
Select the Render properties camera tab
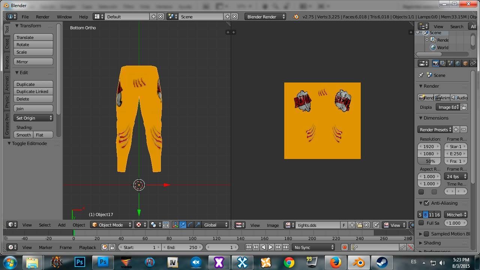[x=435, y=63]
